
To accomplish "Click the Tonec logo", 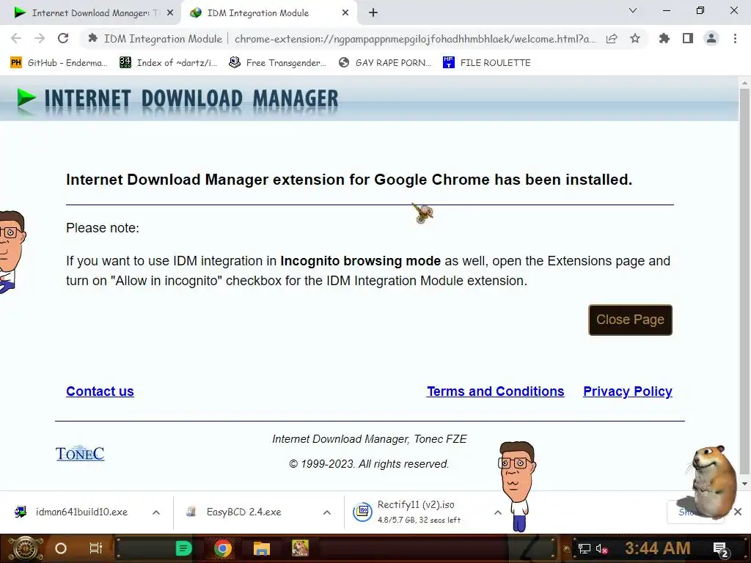I will coord(80,453).
